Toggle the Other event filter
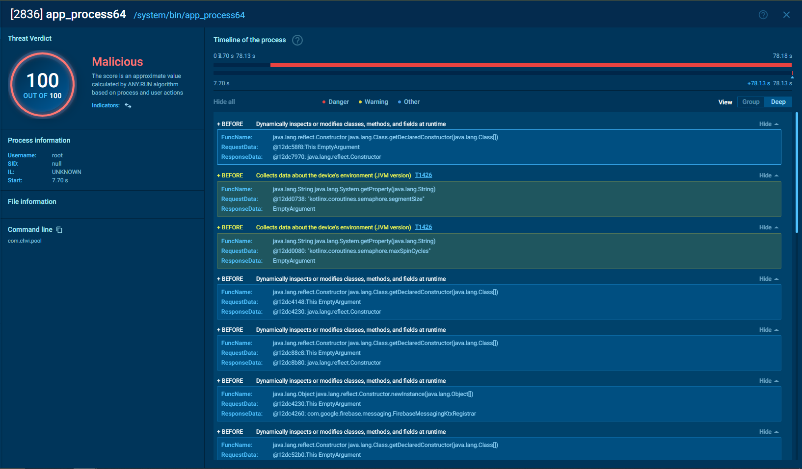This screenshot has height=469, width=802. tap(409, 102)
